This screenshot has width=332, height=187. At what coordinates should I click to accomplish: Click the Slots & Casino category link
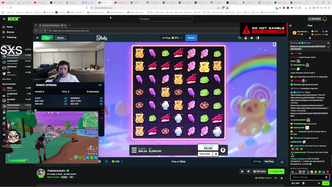[53, 177]
